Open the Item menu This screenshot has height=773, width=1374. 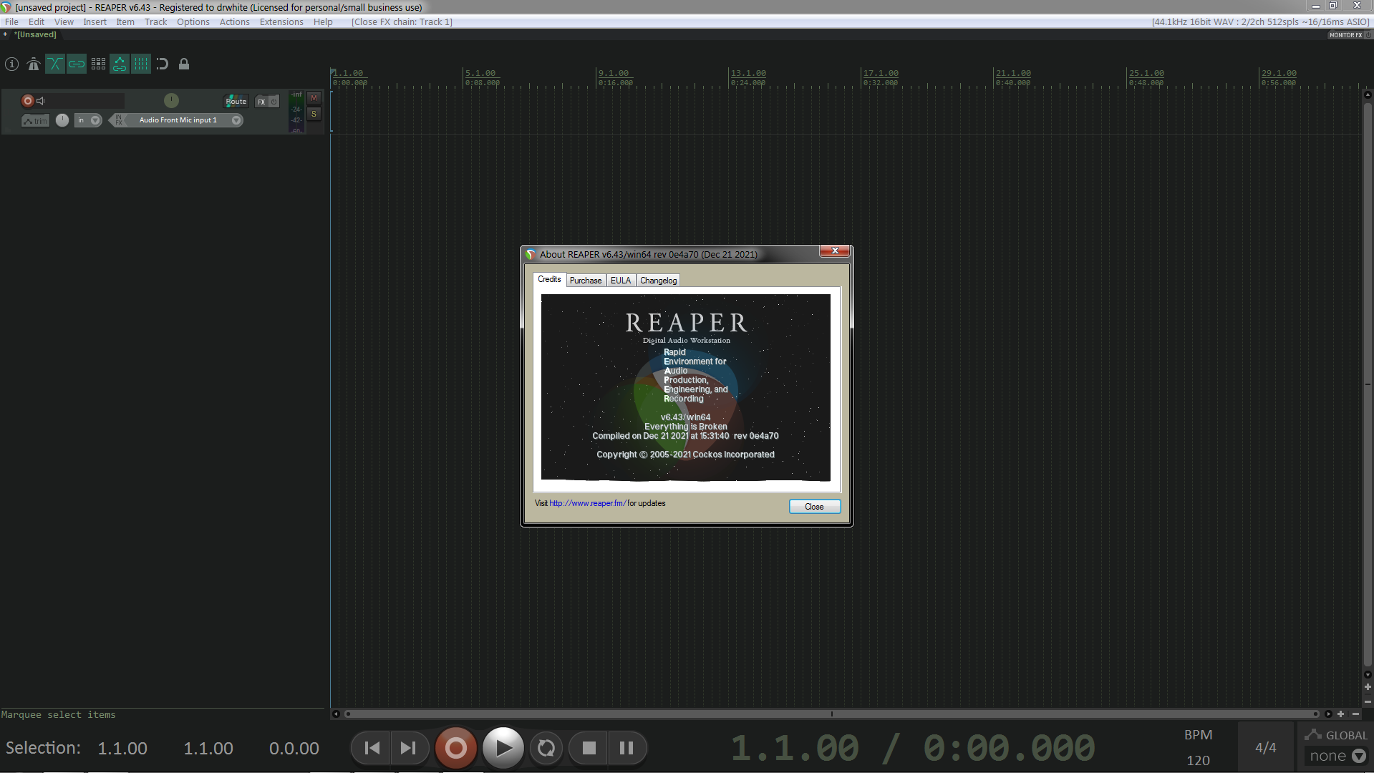(125, 22)
